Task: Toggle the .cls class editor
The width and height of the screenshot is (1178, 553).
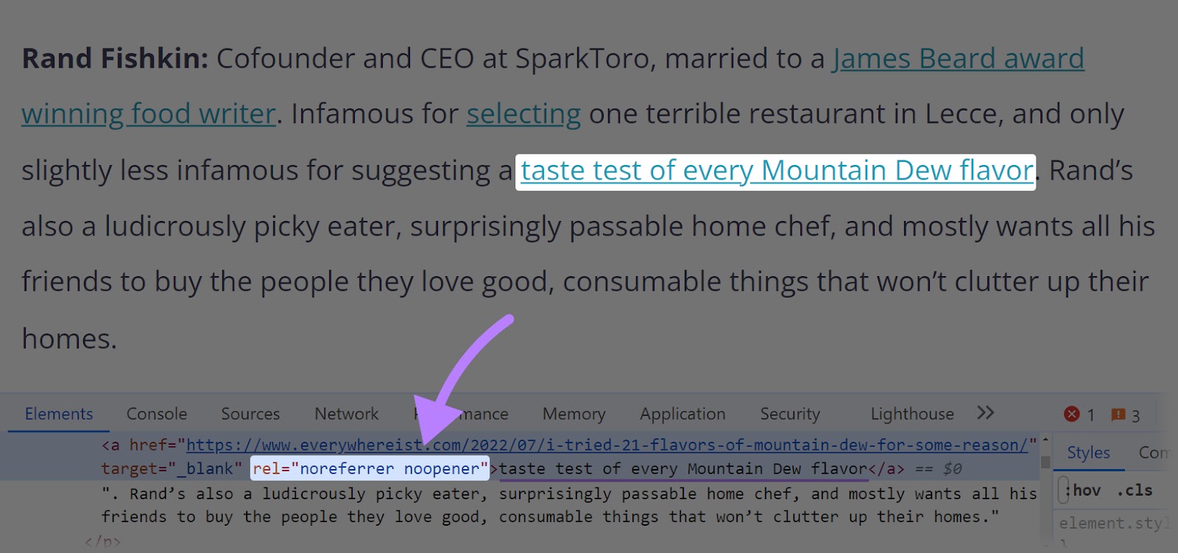Action: 1134,490
